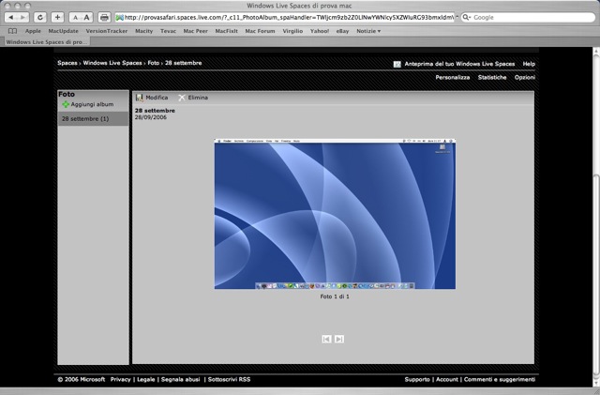Click the scrollbar down arrow

click(x=596, y=382)
